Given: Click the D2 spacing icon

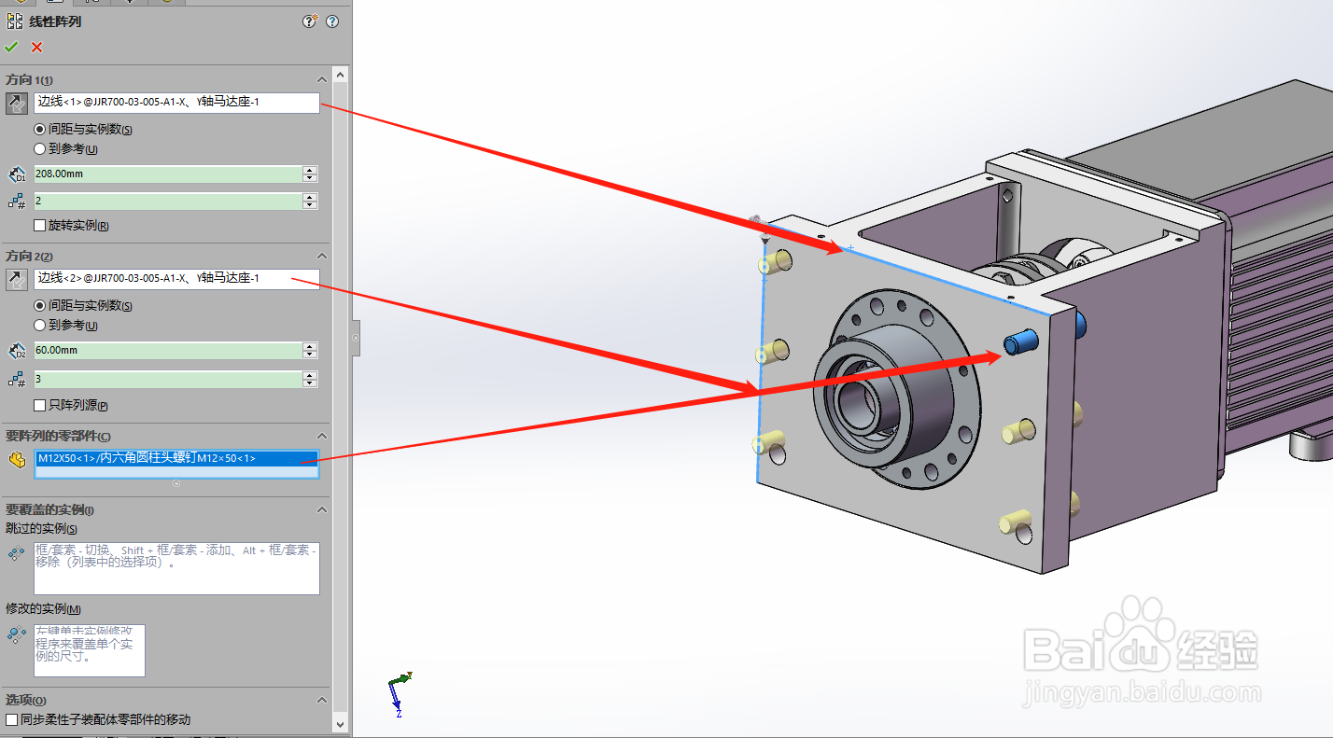Looking at the screenshot, I should click(17, 351).
